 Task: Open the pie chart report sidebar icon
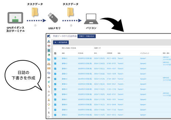coord(49,55)
